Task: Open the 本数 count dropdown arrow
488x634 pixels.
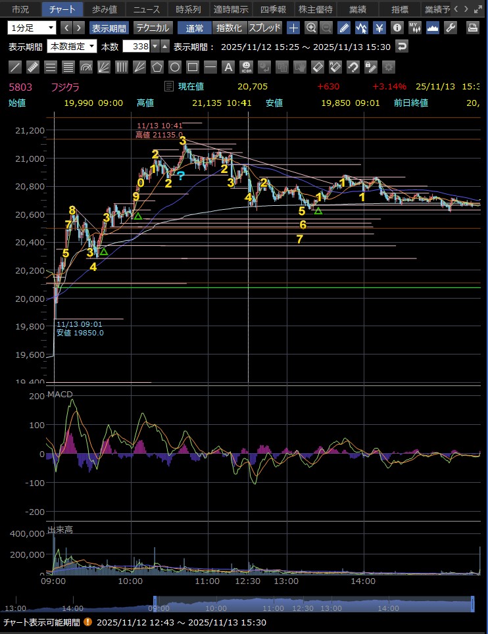Action: [x=155, y=47]
